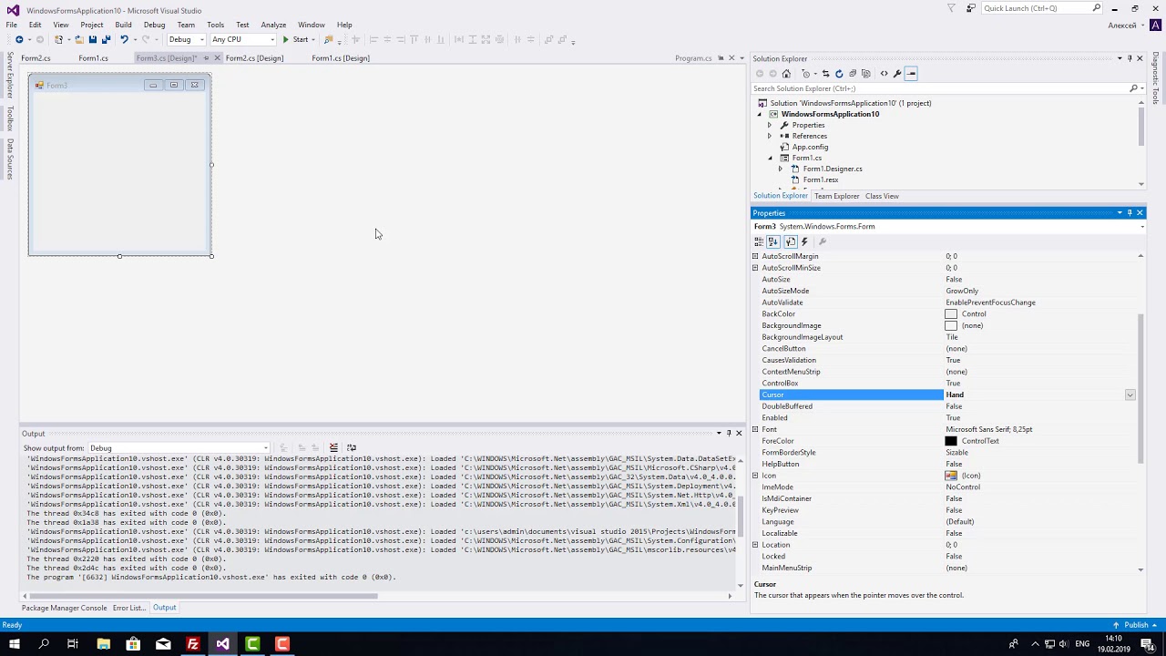This screenshot has height=656, width=1166.
Task: Click the Undo arrow in the toolbar
Action: tap(124, 39)
